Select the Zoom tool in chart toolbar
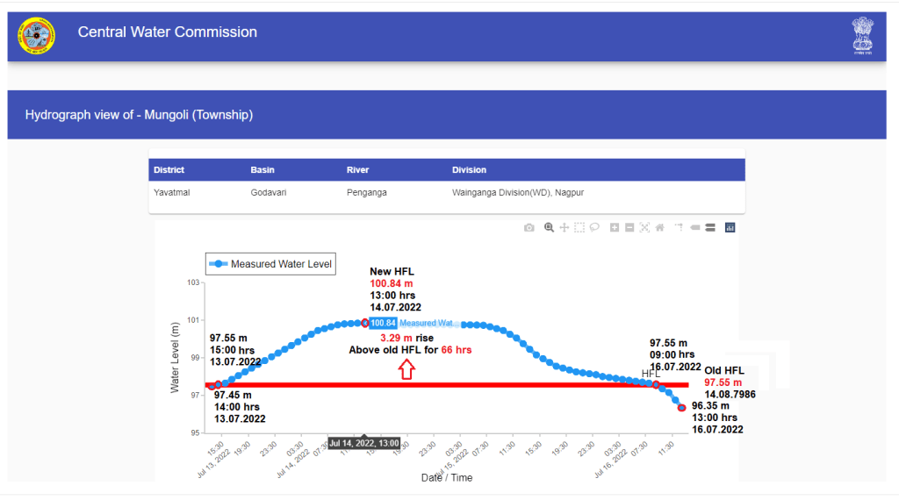The image size is (899, 500). 549,227
